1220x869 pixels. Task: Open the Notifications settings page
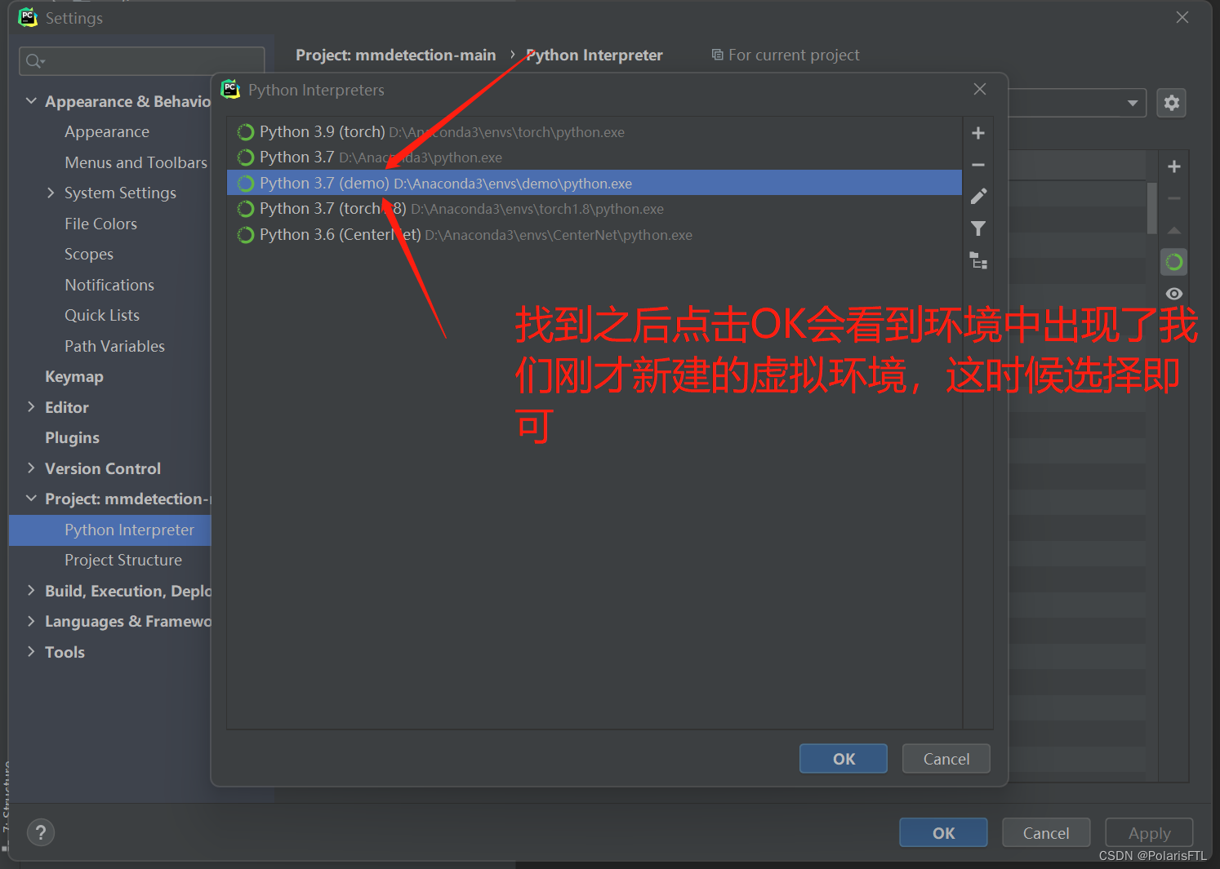pos(109,284)
